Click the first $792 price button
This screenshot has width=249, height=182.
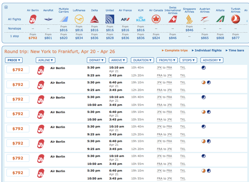pos(18,70)
